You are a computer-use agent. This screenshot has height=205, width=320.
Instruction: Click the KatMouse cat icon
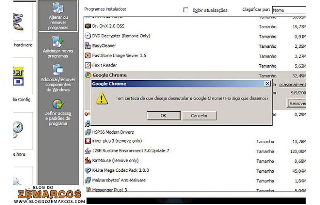[x=88, y=160]
